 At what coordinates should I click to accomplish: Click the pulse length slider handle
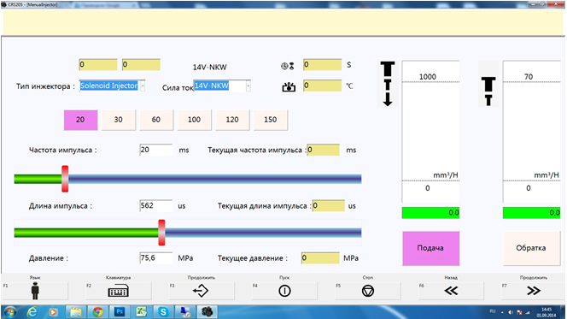pos(161,233)
